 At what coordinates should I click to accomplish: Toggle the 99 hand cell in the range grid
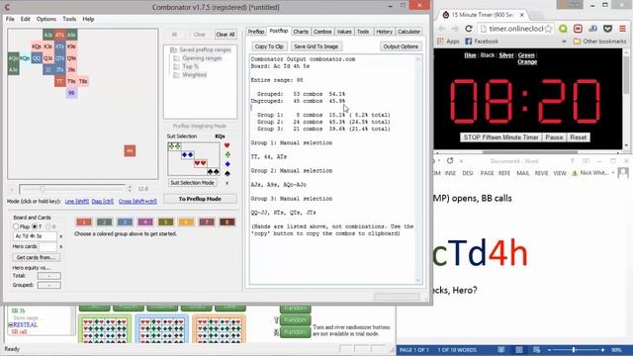tap(71, 93)
